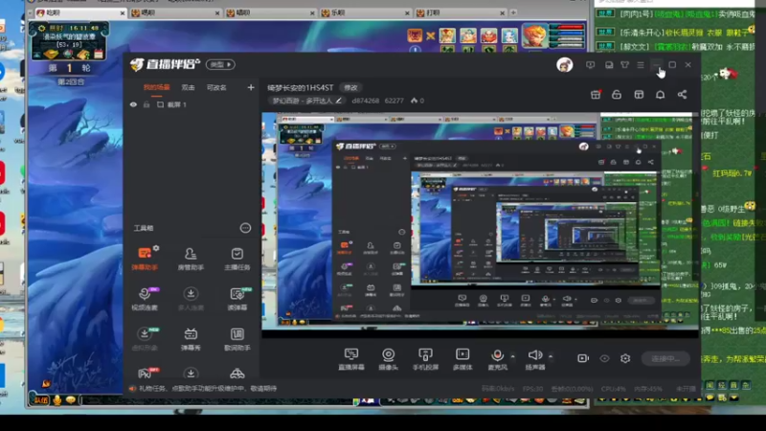Switch to second game browser tab
766x431 pixels.
pyautogui.click(x=174, y=12)
